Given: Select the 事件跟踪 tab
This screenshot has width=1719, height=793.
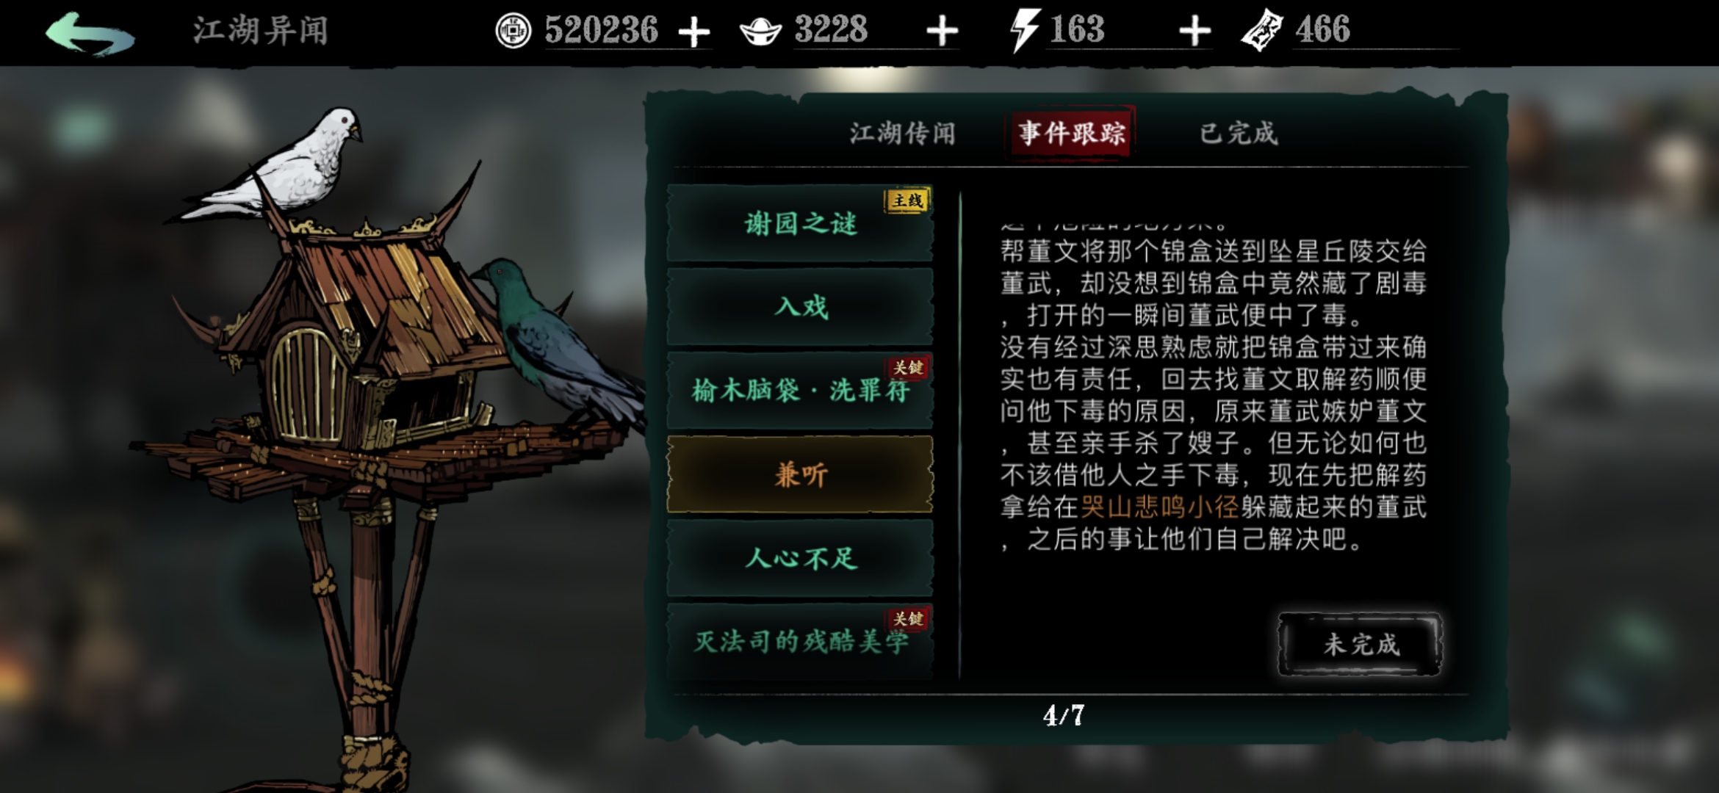Looking at the screenshot, I should 1071,133.
